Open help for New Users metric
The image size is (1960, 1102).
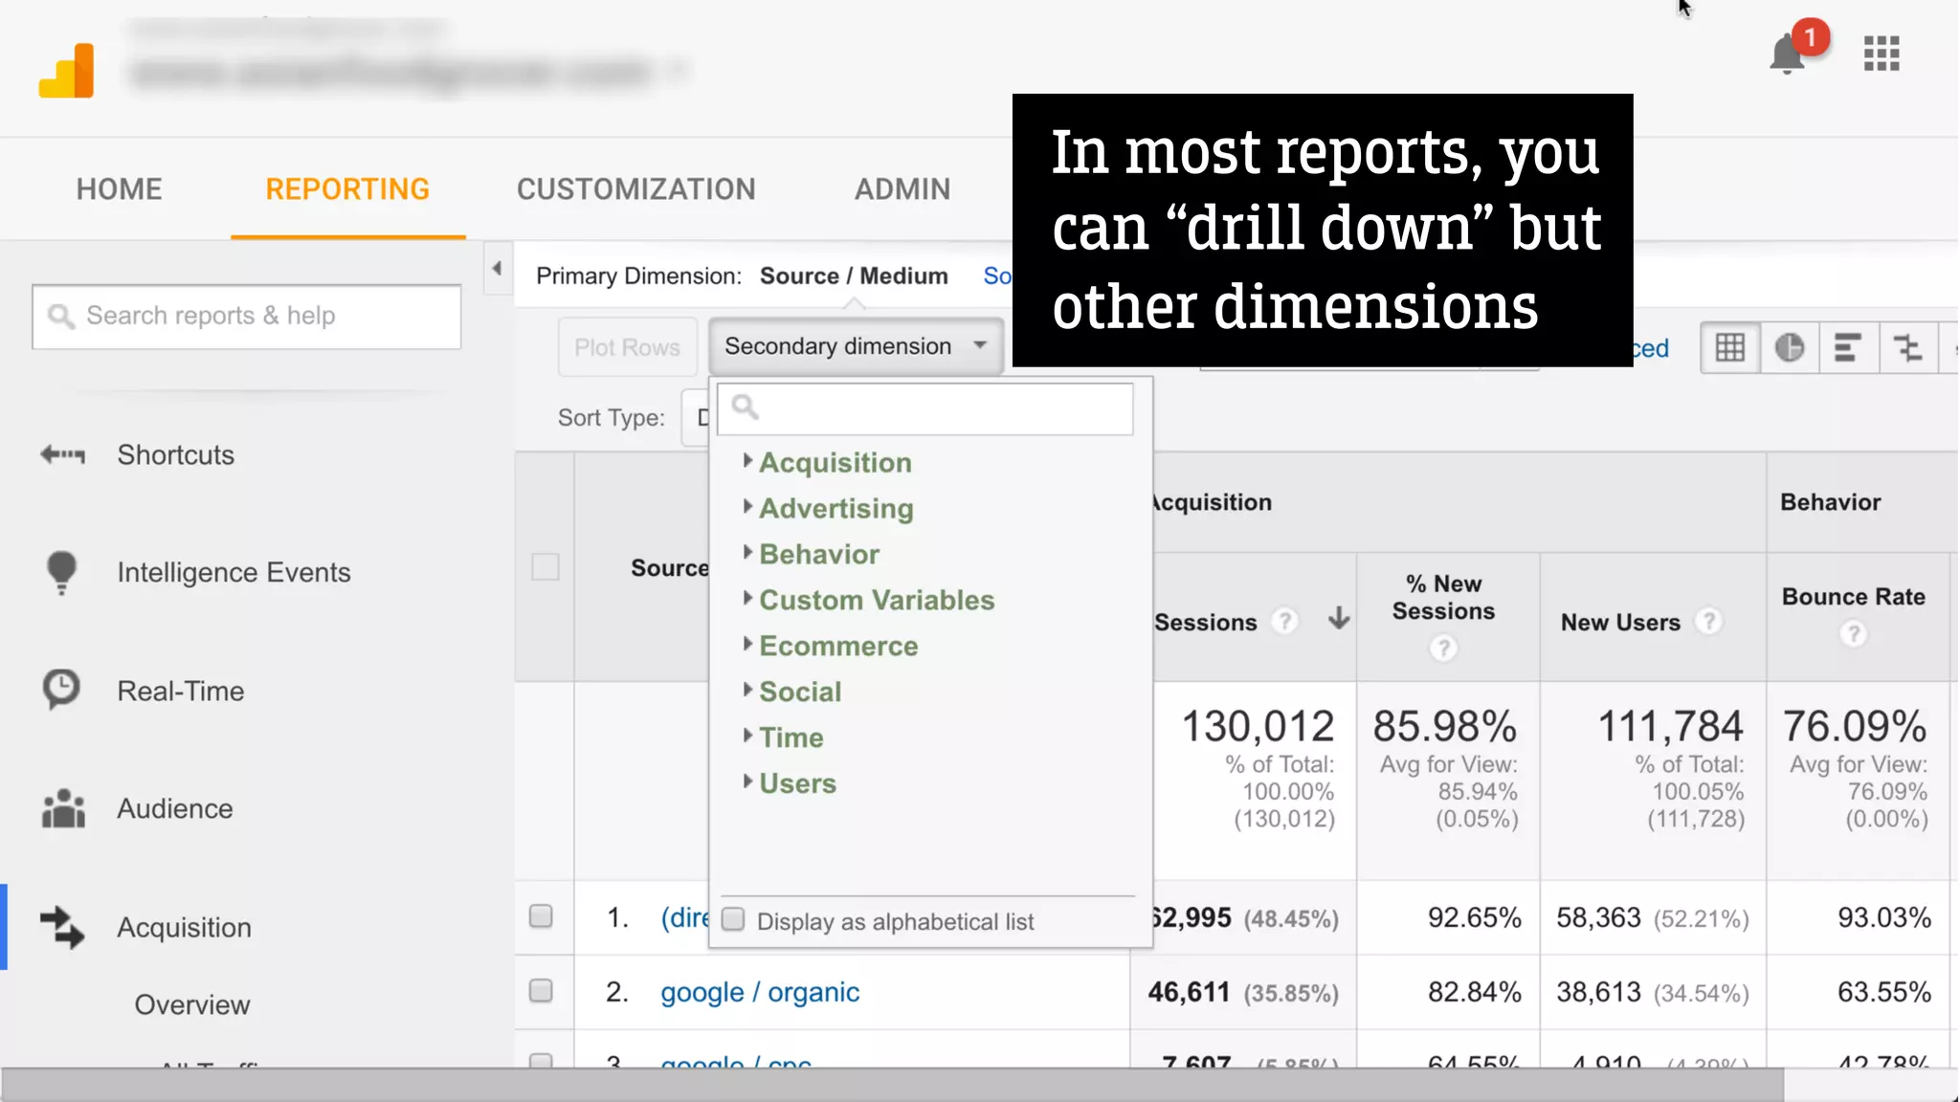1708,622
